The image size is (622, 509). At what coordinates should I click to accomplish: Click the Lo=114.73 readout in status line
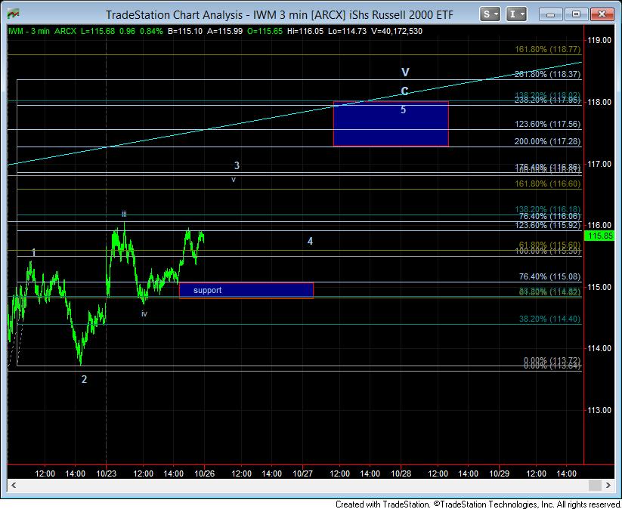(347, 31)
